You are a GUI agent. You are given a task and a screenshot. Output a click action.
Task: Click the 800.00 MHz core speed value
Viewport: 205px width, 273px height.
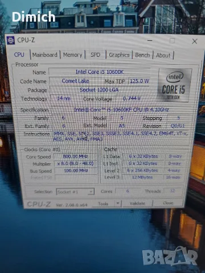click(x=75, y=156)
